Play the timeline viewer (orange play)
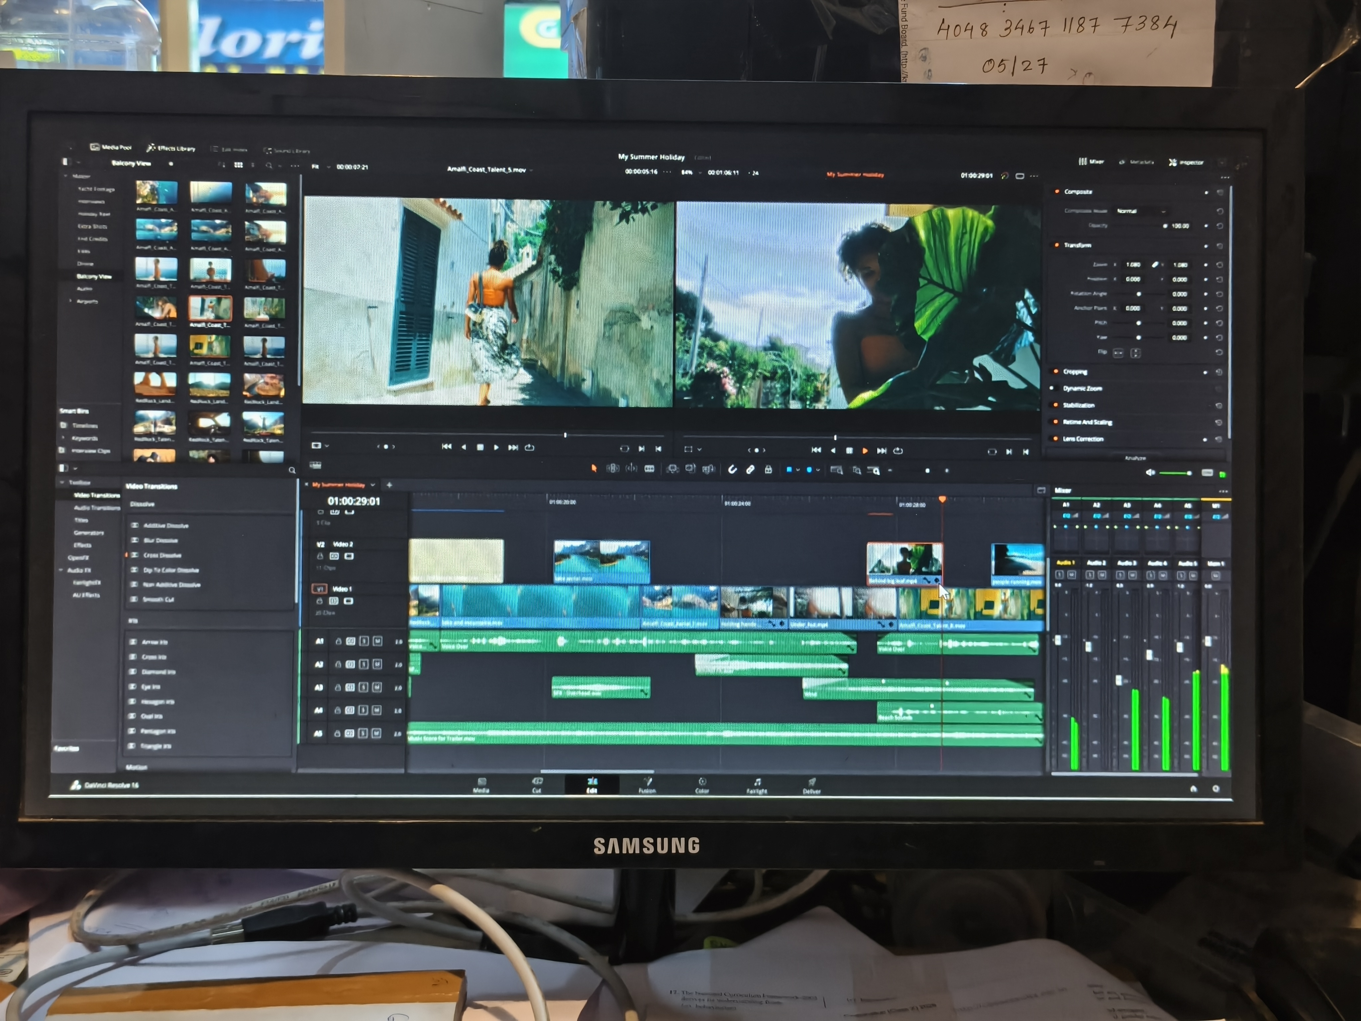Viewport: 1361px width, 1021px height. pyautogui.click(x=865, y=451)
